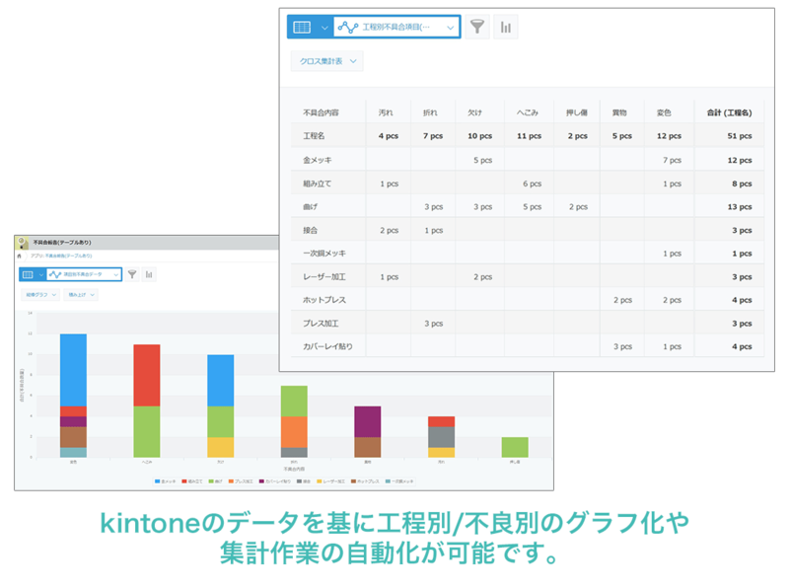This screenshot has width=789, height=588.
Task: Click the 変色 column header
Action: [664, 112]
